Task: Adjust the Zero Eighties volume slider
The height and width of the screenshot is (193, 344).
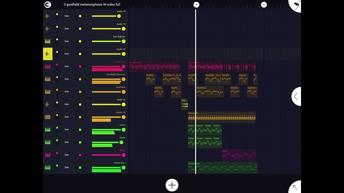Action: point(109,41)
